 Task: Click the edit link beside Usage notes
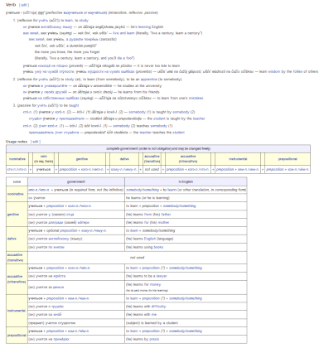[x=36, y=142]
